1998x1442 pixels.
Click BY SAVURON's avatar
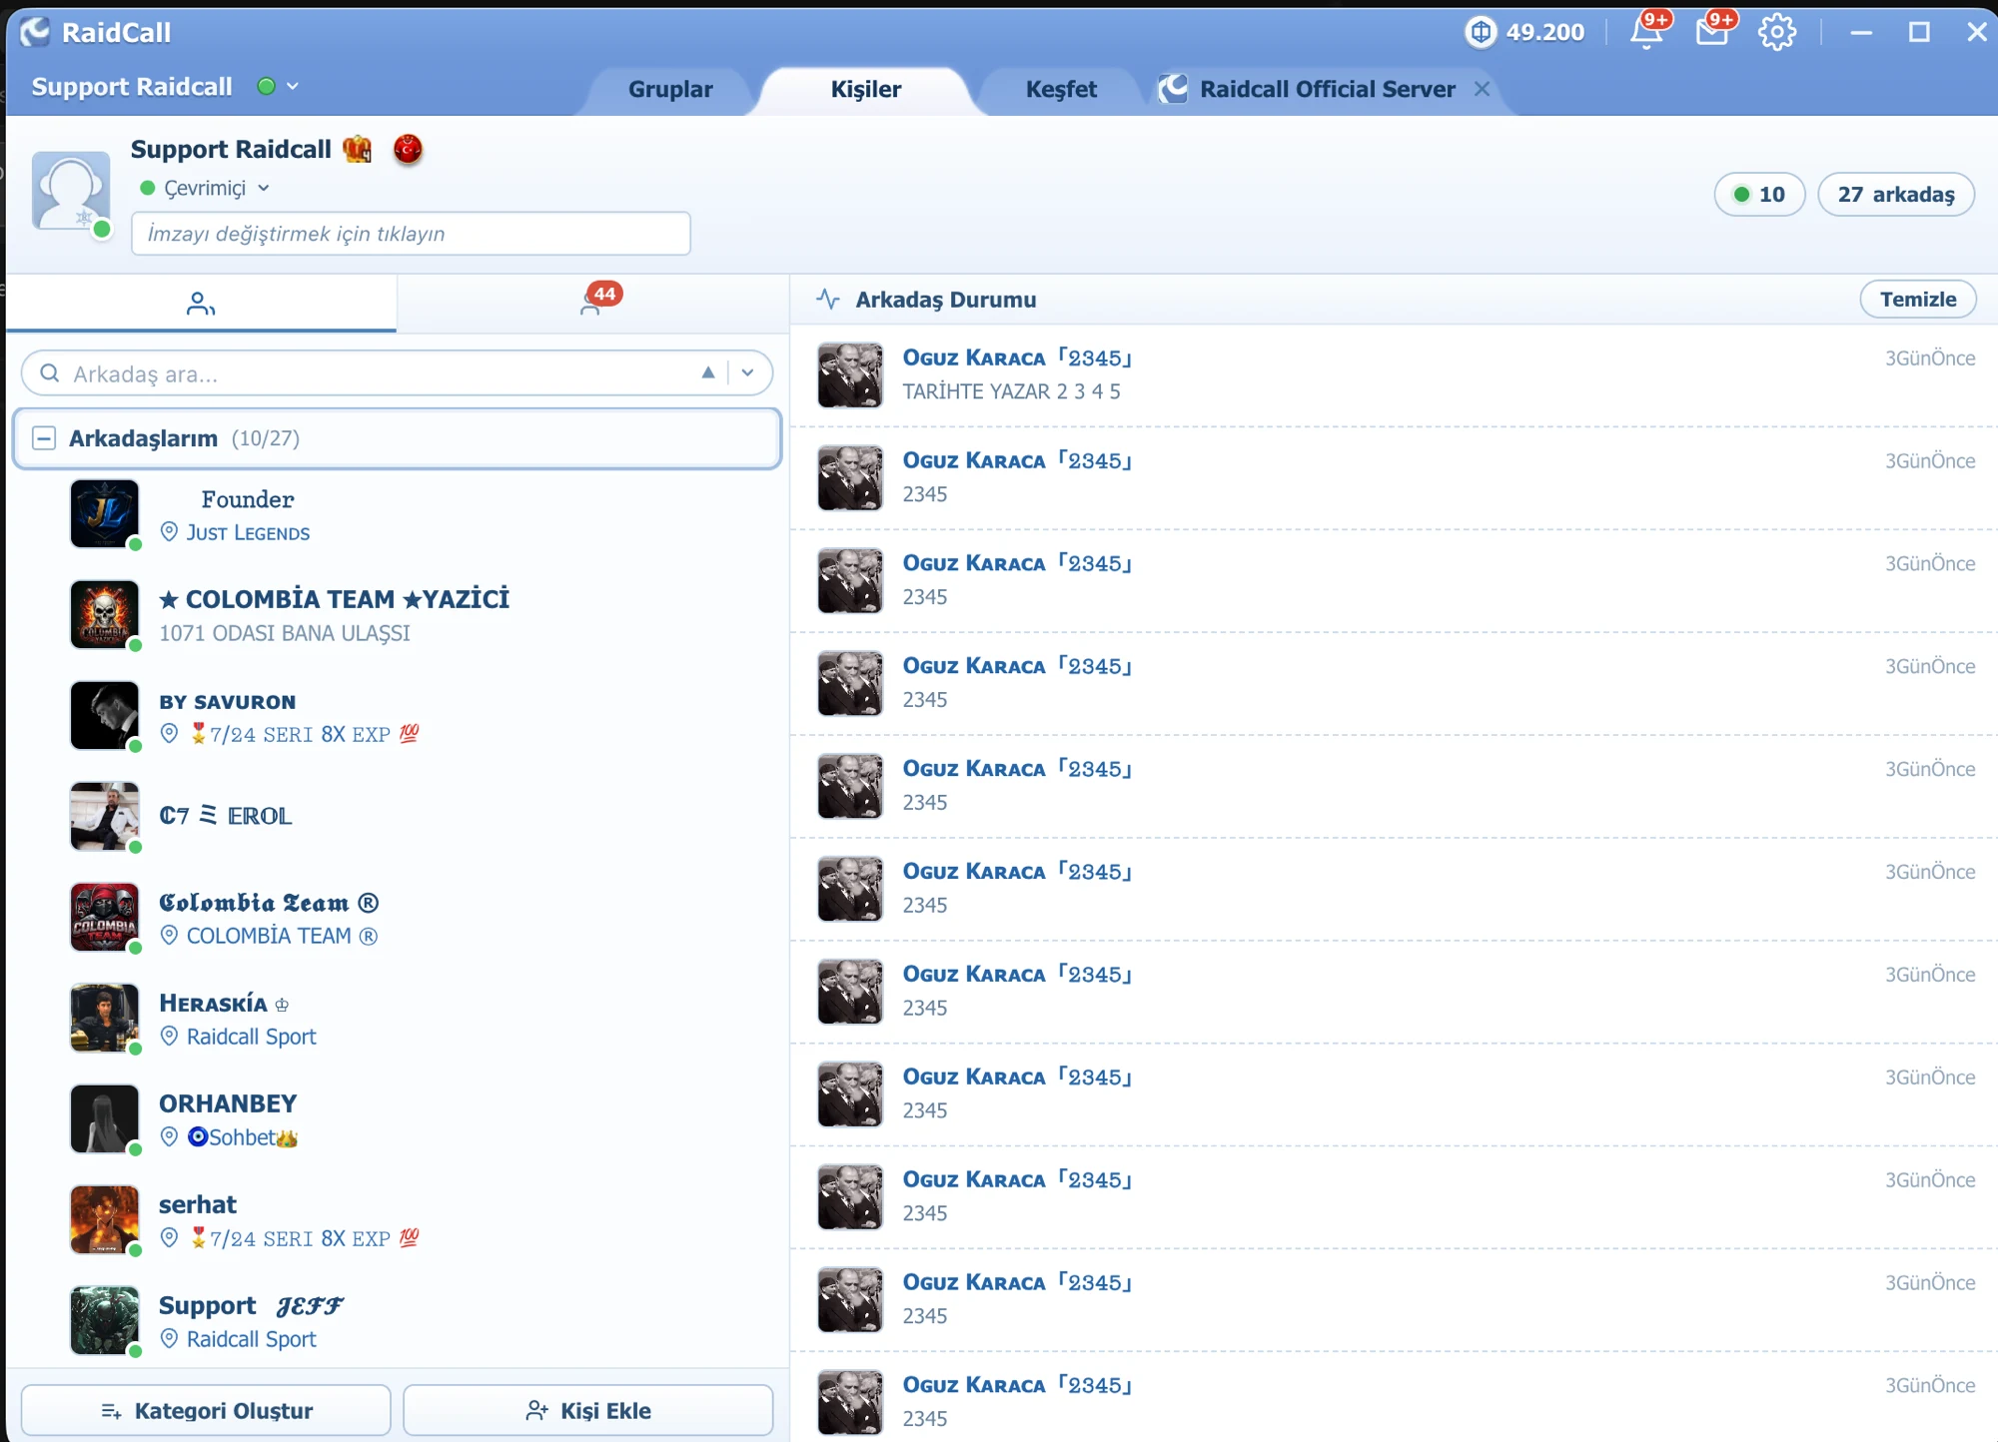pos(105,715)
